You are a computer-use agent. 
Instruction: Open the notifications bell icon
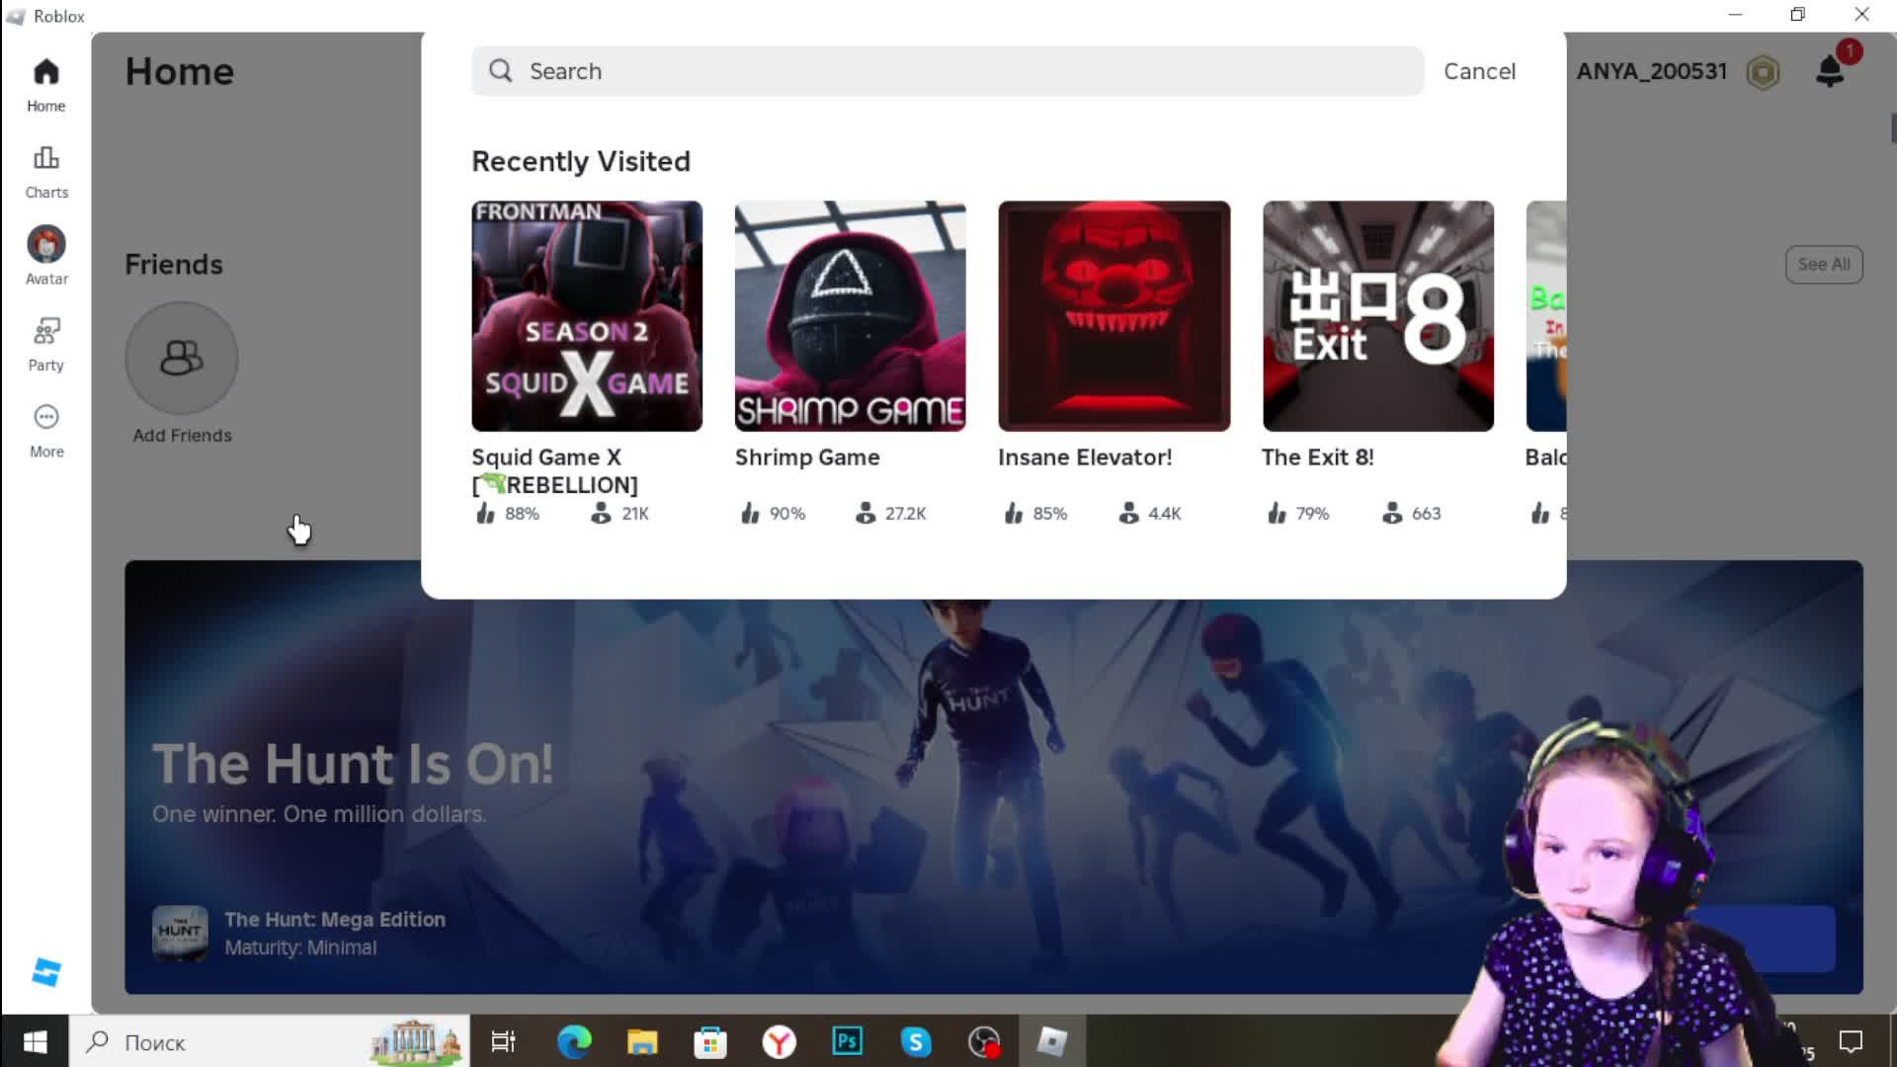click(x=1830, y=71)
